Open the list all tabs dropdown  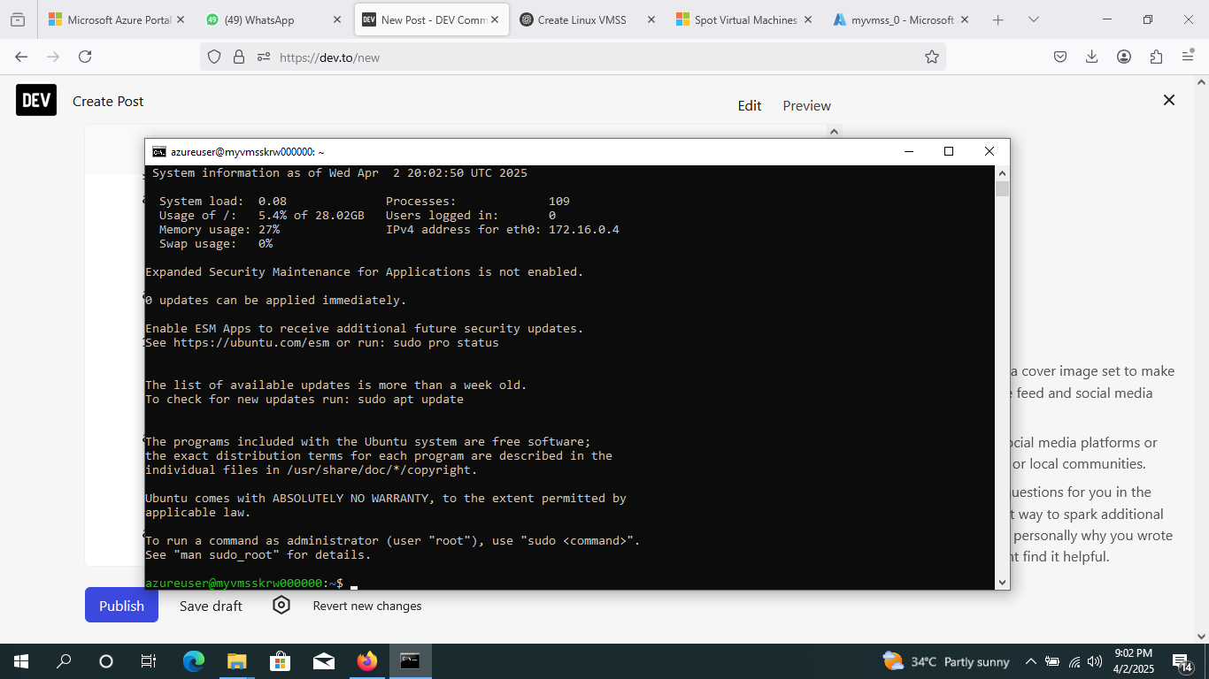1034,19
